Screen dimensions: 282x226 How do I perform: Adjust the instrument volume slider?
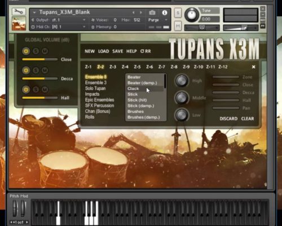[x=240, y=28]
